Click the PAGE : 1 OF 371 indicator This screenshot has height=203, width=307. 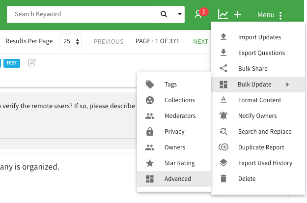pos(157,41)
